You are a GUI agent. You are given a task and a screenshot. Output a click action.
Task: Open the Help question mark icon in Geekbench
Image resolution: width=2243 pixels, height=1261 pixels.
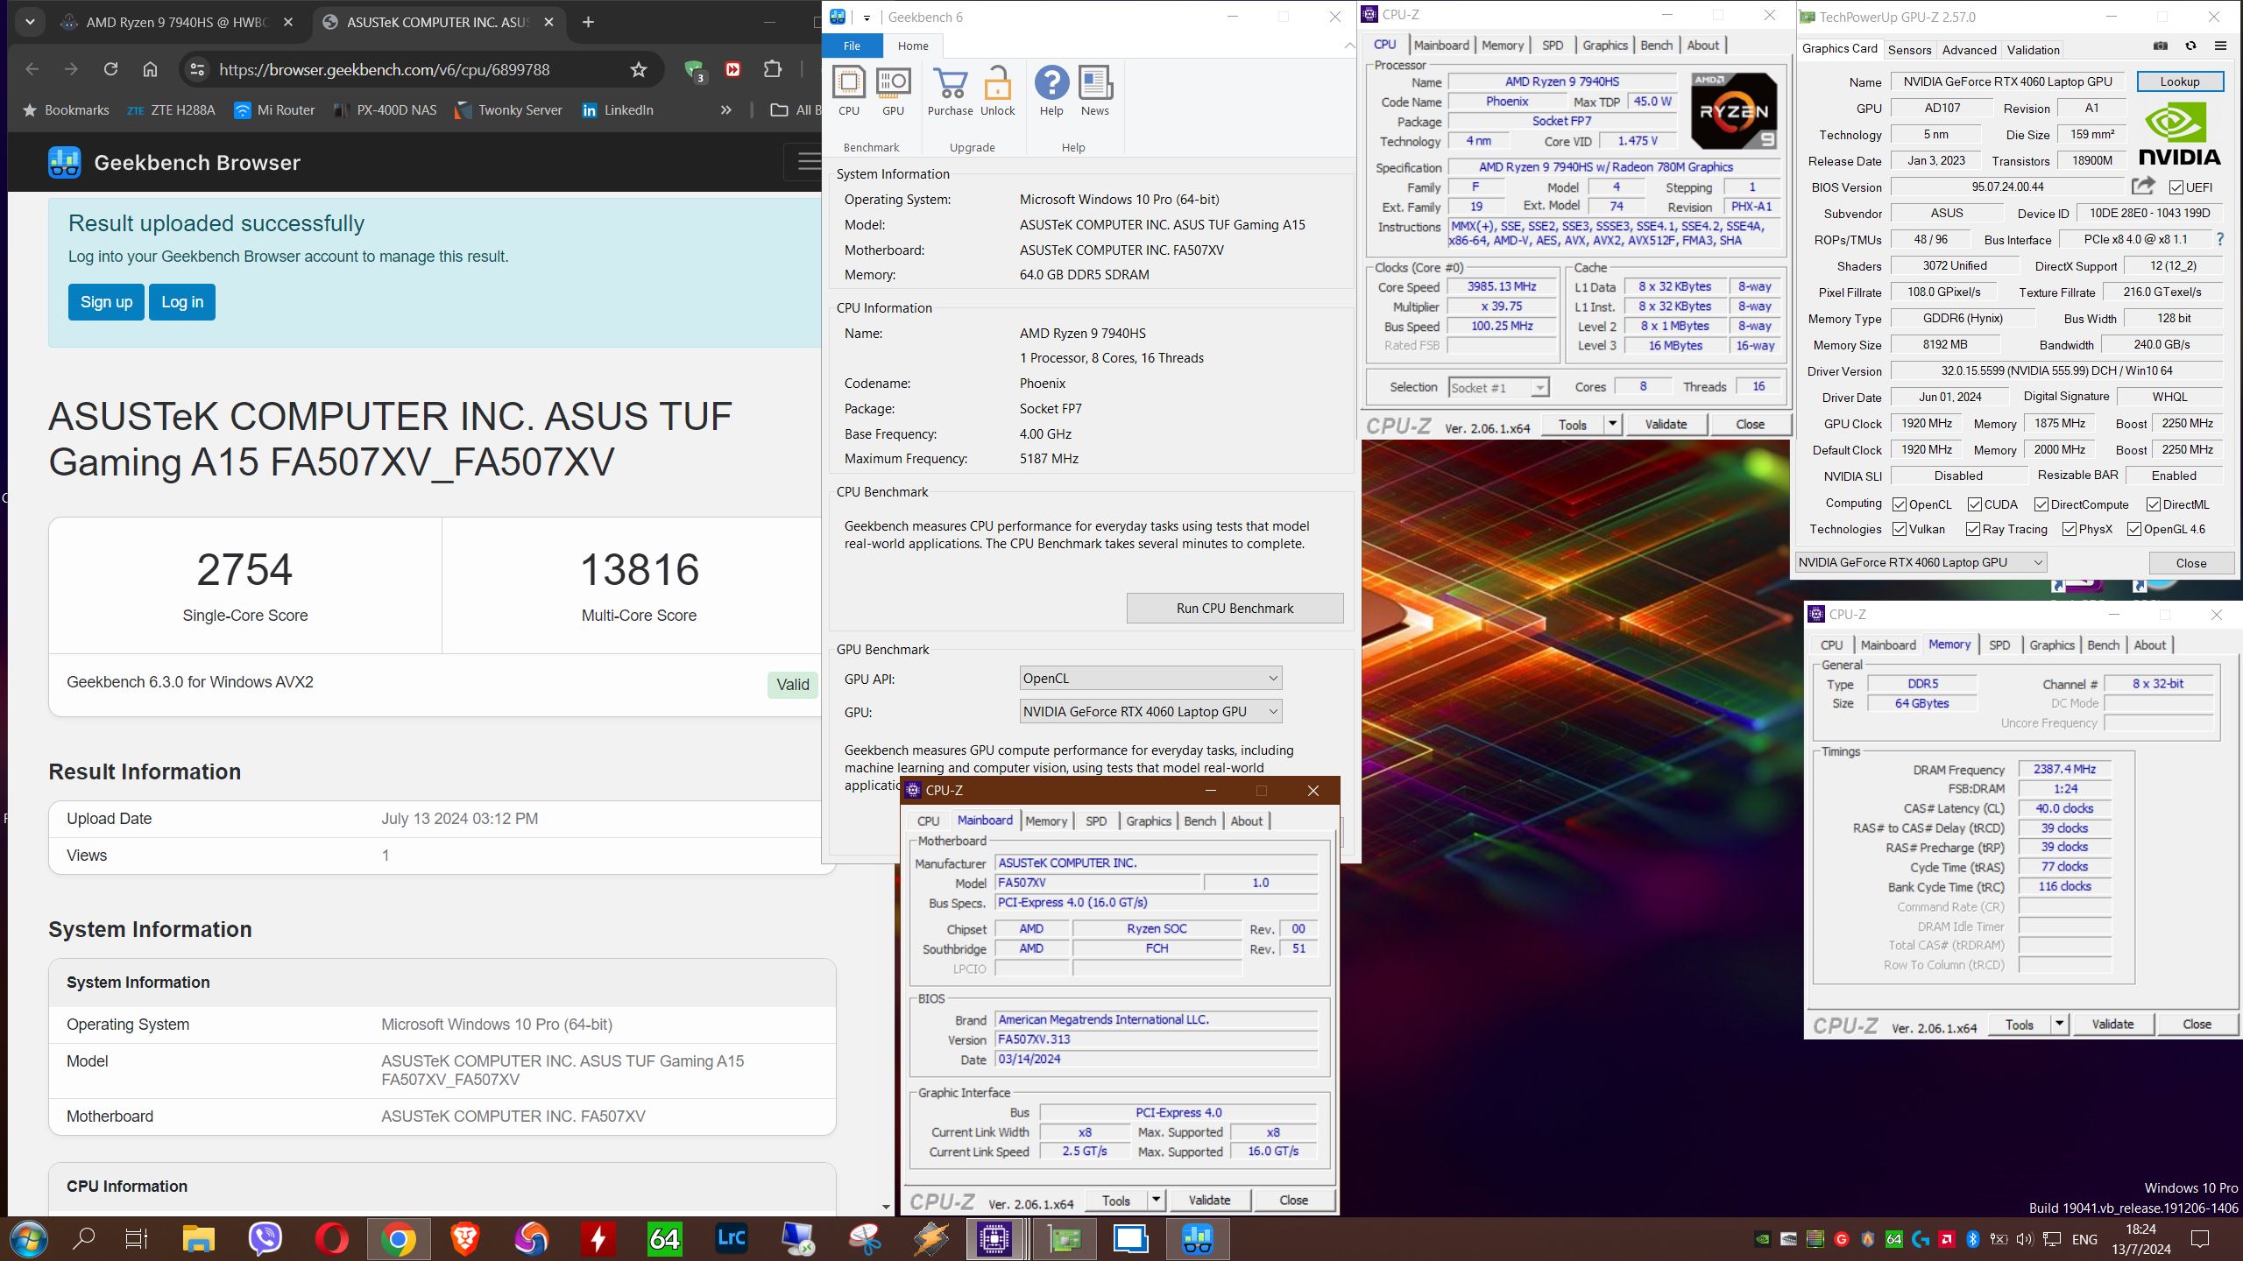1051,91
